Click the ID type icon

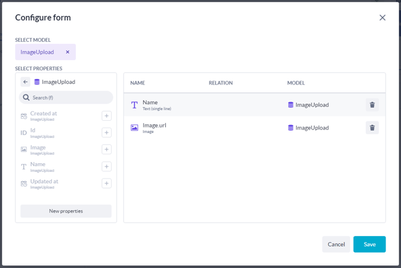coord(23,133)
